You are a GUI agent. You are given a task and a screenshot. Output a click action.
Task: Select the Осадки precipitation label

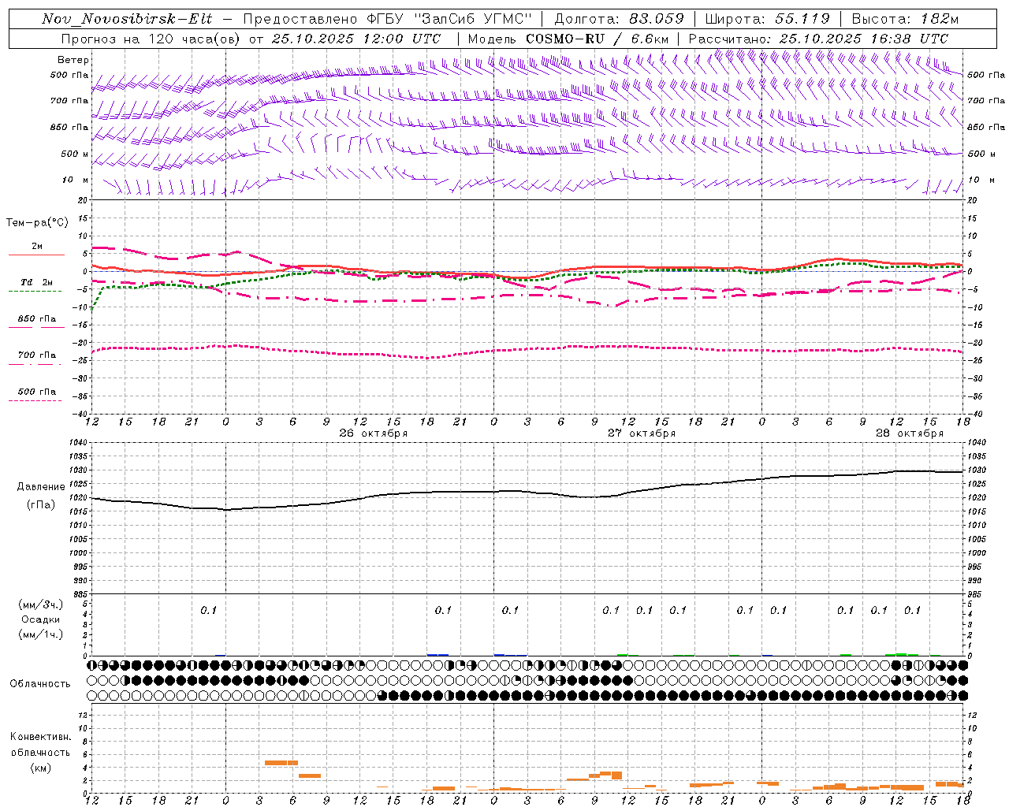41,619
